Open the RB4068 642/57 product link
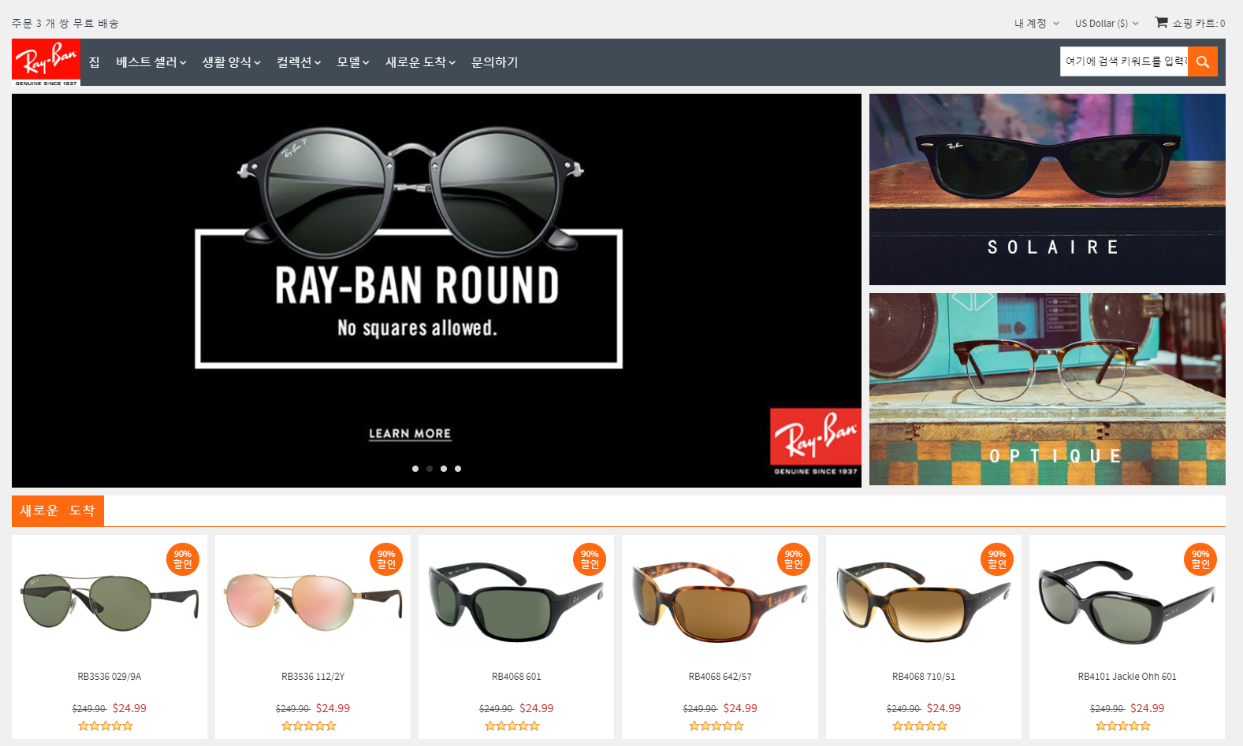1243x746 pixels. pyautogui.click(x=720, y=677)
